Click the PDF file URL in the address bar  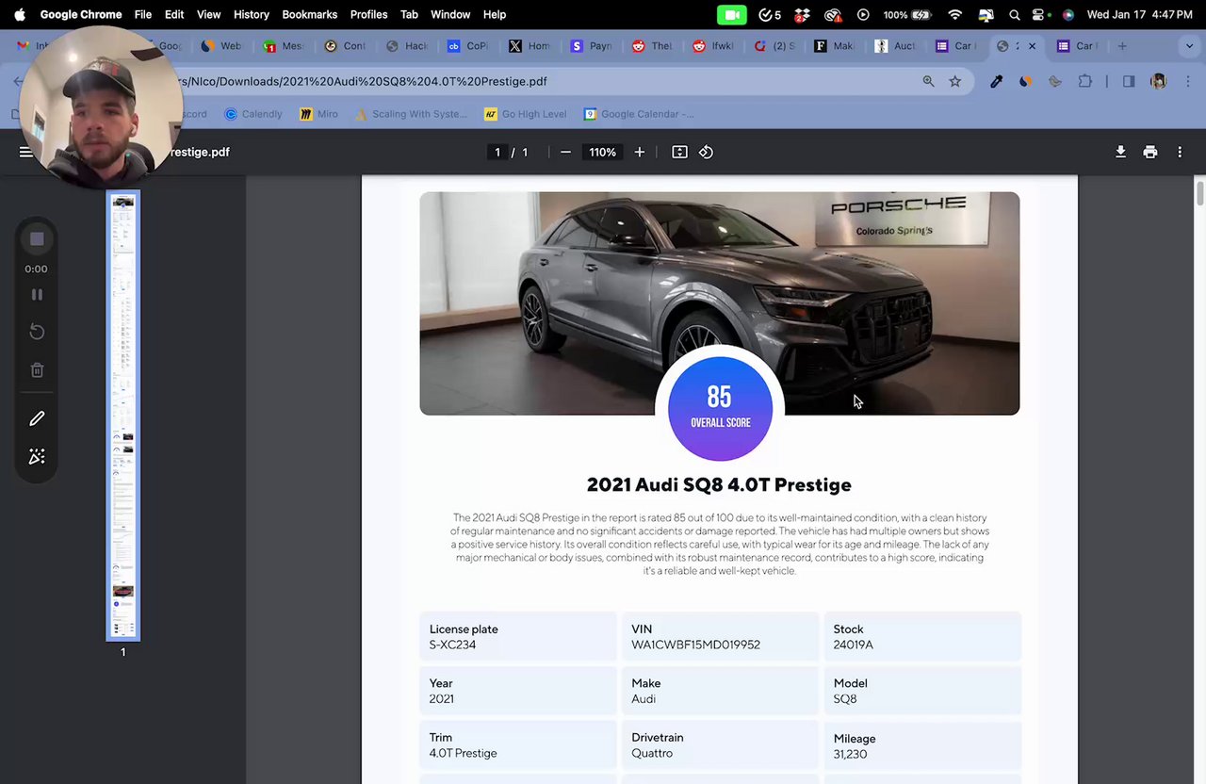point(364,81)
